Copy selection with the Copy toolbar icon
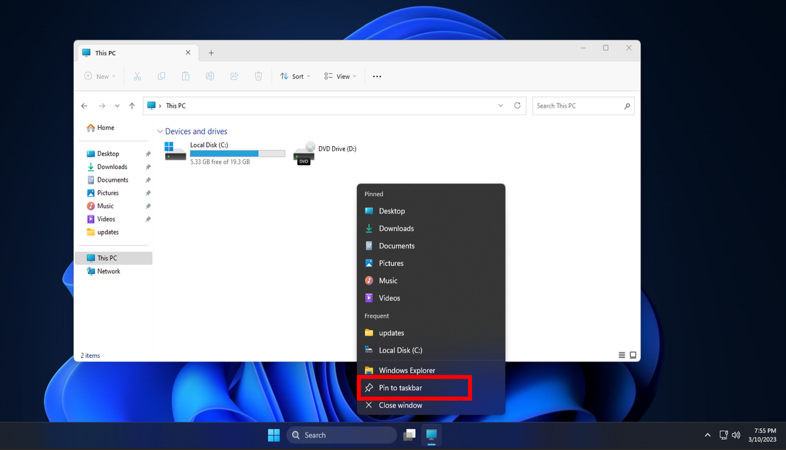The width and height of the screenshot is (786, 450). click(161, 76)
